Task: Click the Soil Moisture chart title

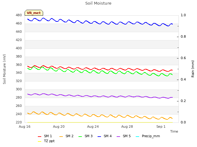Action: (x=98, y=3)
